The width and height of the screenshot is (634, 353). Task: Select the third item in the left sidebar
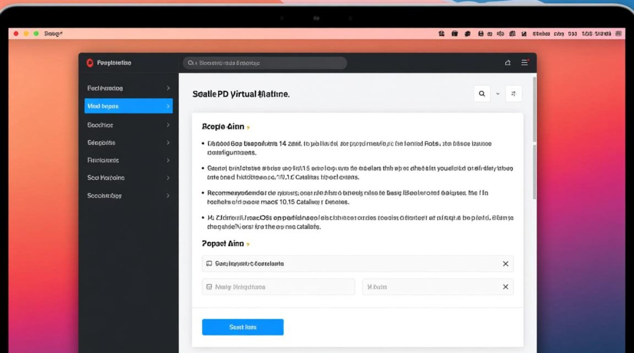pyautogui.click(x=128, y=125)
